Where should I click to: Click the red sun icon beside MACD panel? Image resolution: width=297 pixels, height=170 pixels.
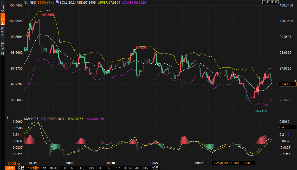[x=8, y=118]
